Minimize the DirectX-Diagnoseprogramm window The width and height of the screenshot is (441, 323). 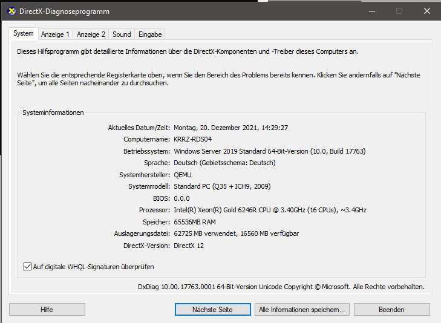click(372, 11)
